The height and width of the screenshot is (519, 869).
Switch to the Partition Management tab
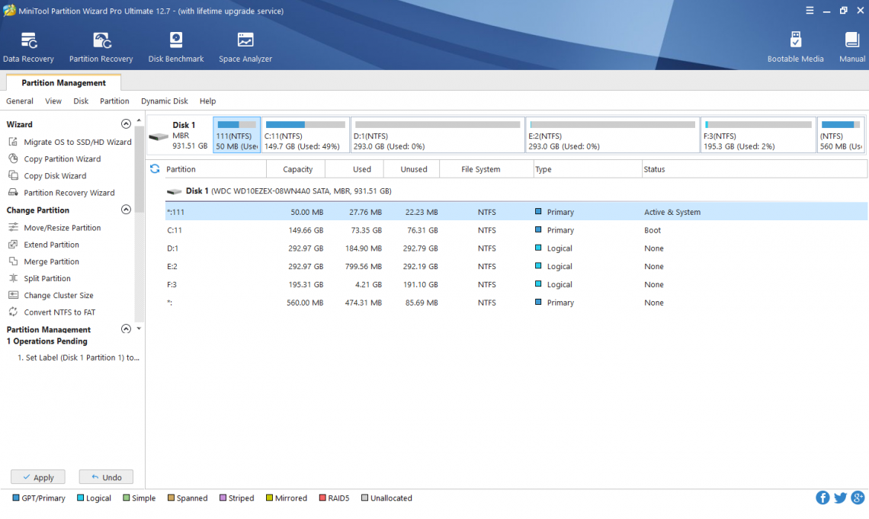coord(63,82)
